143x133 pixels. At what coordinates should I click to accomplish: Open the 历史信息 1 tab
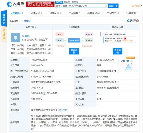pyautogui.click(x=132, y=13)
